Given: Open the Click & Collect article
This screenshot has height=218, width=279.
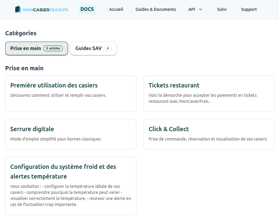Looking at the screenshot, I should coord(169,129).
